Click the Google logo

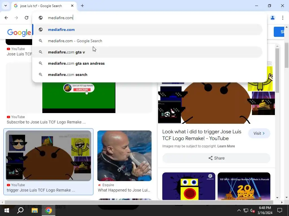pos(19,33)
